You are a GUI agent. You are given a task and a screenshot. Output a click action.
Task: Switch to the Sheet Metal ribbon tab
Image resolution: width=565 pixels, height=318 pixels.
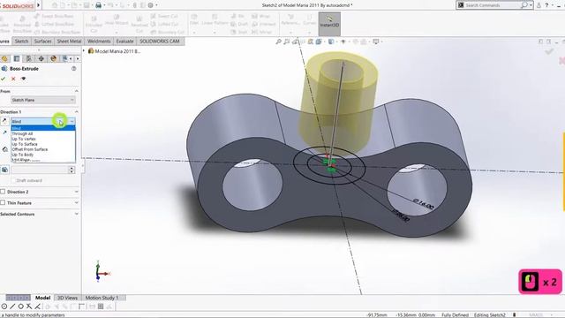(69, 42)
